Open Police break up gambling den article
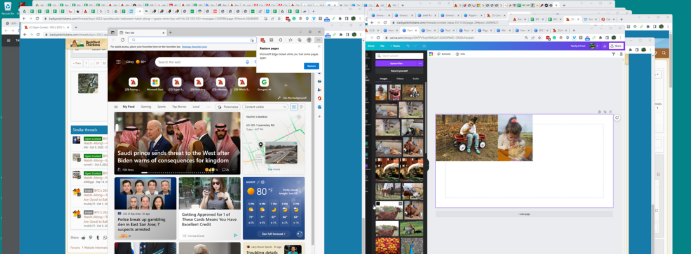The image size is (691, 254). point(146,208)
